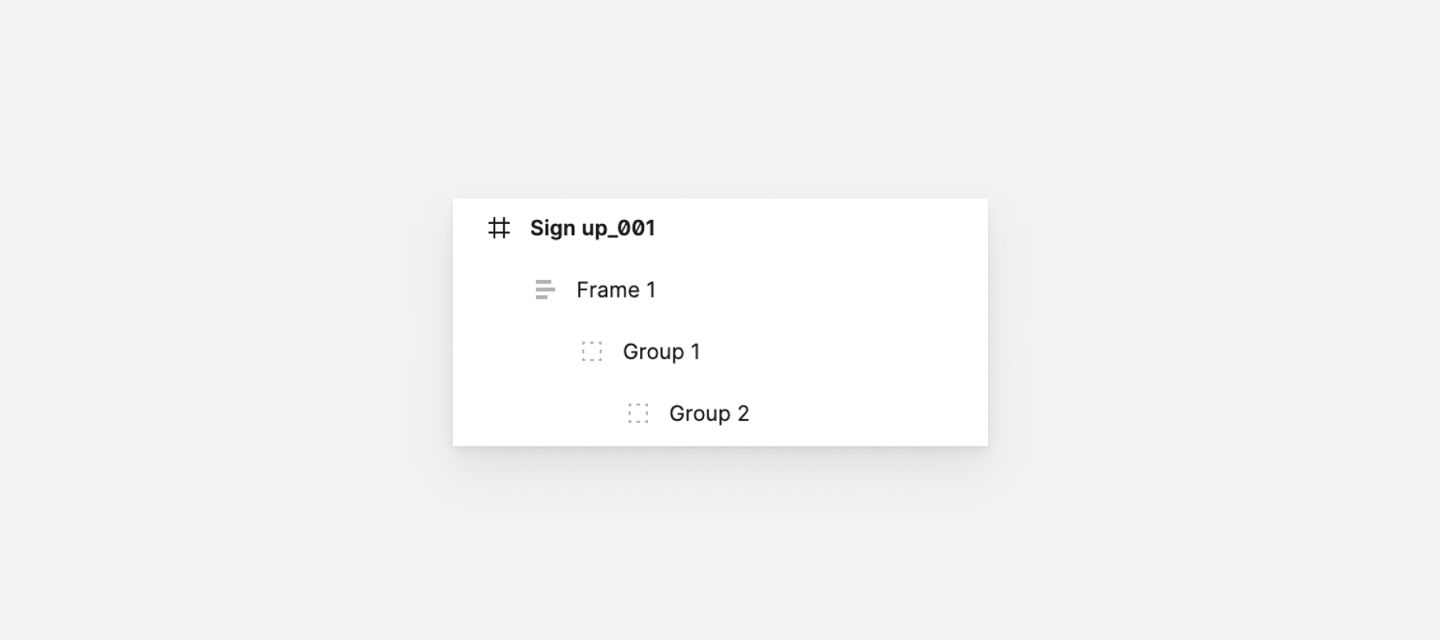Screen dimensions: 1440x640
Task: Select the Group 1 layer name
Action: point(661,351)
